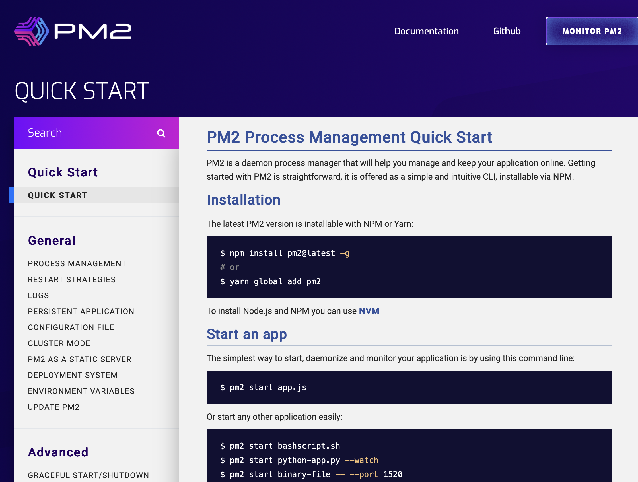Open ENVIRONMENT VARIABLES sidebar link
The width and height of the screenshot is (638, 482).
pos(81,391)
